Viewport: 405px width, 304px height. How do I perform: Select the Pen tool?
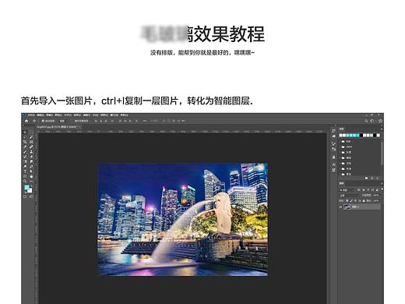click(31, 167)
